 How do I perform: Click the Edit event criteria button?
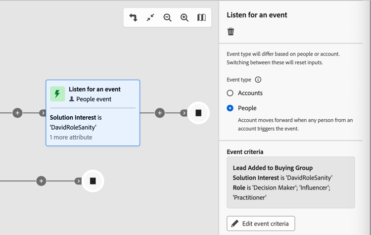261,224
